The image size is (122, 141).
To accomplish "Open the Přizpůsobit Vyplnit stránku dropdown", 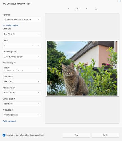I will click(22, 115).
